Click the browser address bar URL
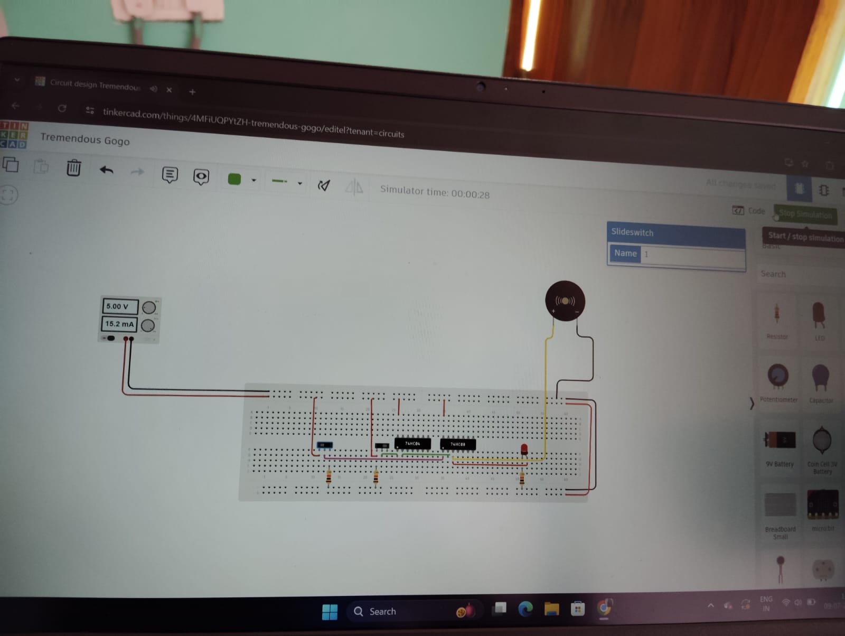 pos(253,123)
